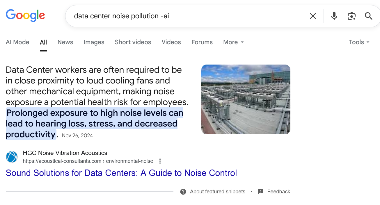Open the Forums tab
This screenshot has width=380, height=205.
[202, 42]
